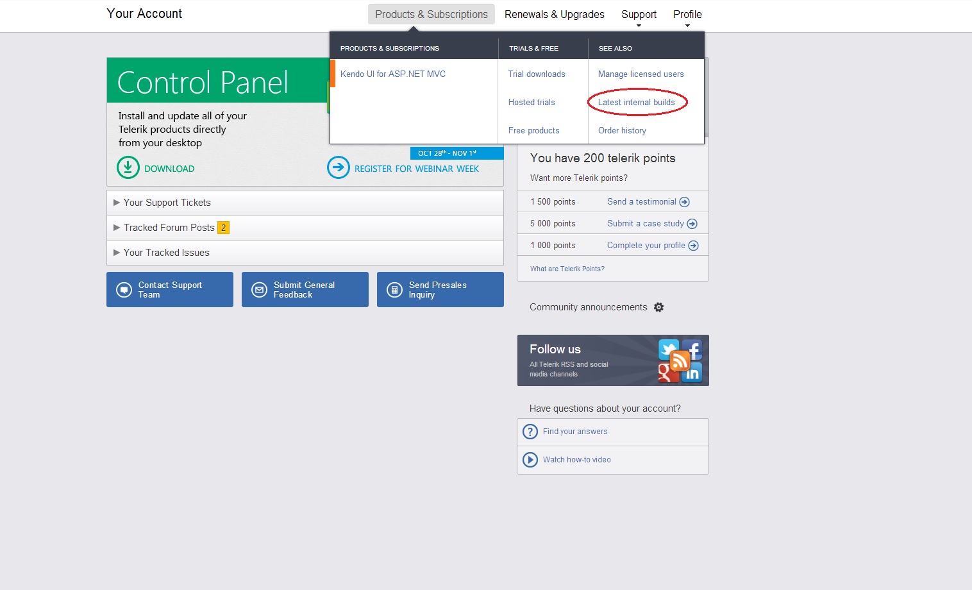This screenshot has height=590, width=972.
Task: Open the RSS feed icon
Action: point(680,360)
